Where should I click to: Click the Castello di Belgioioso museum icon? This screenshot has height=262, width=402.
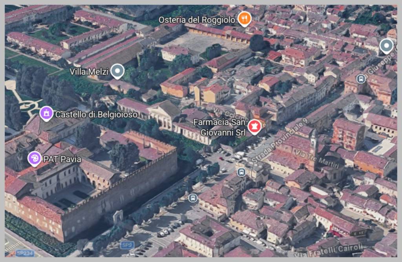(x=47, y=114)
